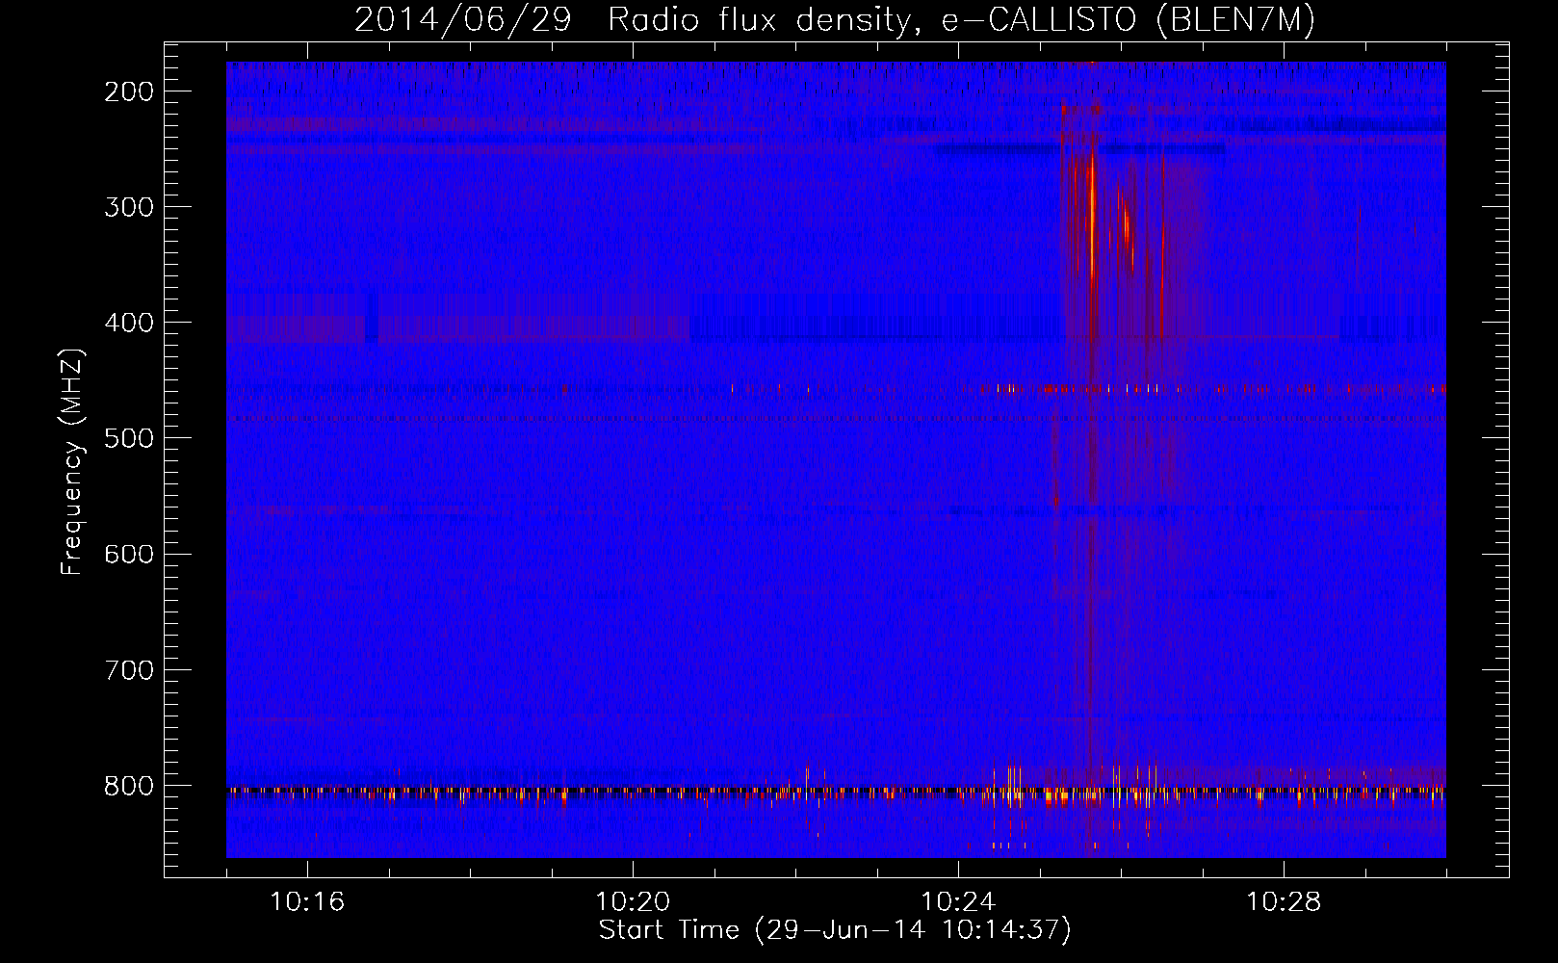Click the 'Start Time (29-Jun-14 10:14:37)' label
The height and width of the screenshot is (963, 1558).
point(835,930)
